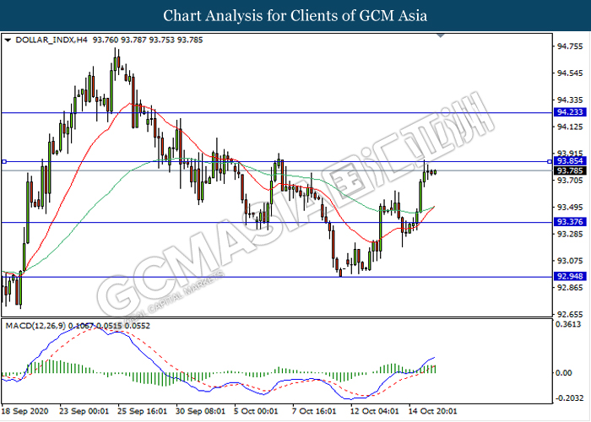Click the 94.545 price scale value
The image size is (591, 422).
570,73
